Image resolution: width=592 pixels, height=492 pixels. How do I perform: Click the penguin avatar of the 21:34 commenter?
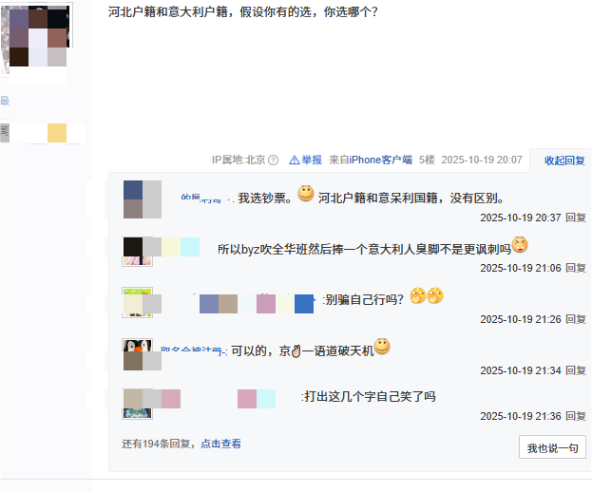tap(138, 354)
